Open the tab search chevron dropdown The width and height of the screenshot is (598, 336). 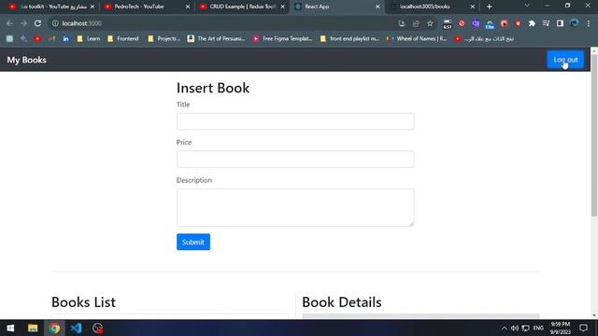coord(527,6)
